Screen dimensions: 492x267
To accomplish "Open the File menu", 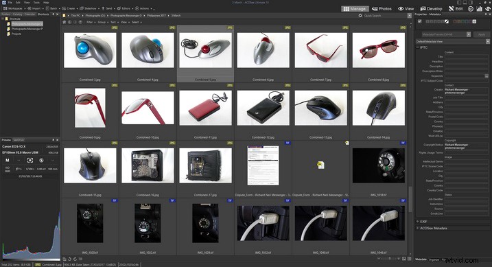I will [10, 3].
